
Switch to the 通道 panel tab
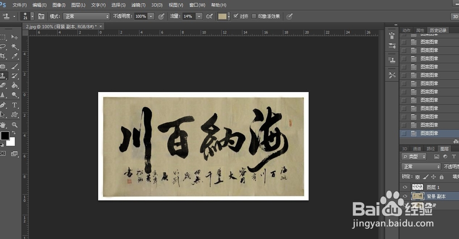pyautogui.click(x=417, y=149)
